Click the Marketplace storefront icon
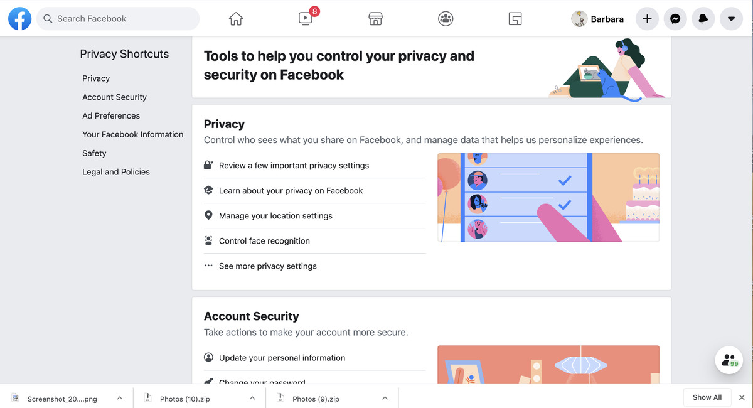This screenshot has height=408, width=753. [x=375, y=19]
